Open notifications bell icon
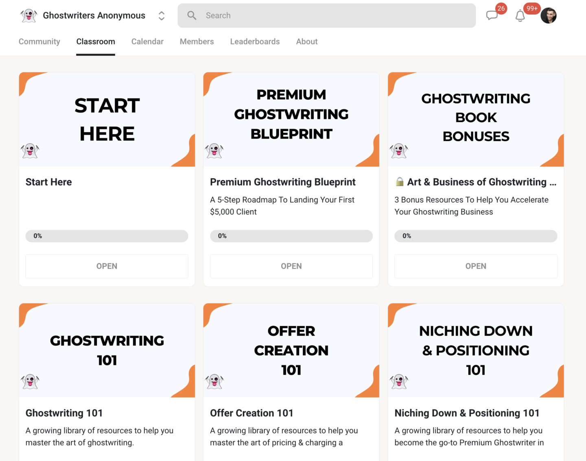This screenshot has height=461, width=586. [x=520, y=16]
